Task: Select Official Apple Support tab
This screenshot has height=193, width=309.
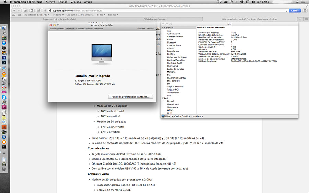Action: [155, 19]
